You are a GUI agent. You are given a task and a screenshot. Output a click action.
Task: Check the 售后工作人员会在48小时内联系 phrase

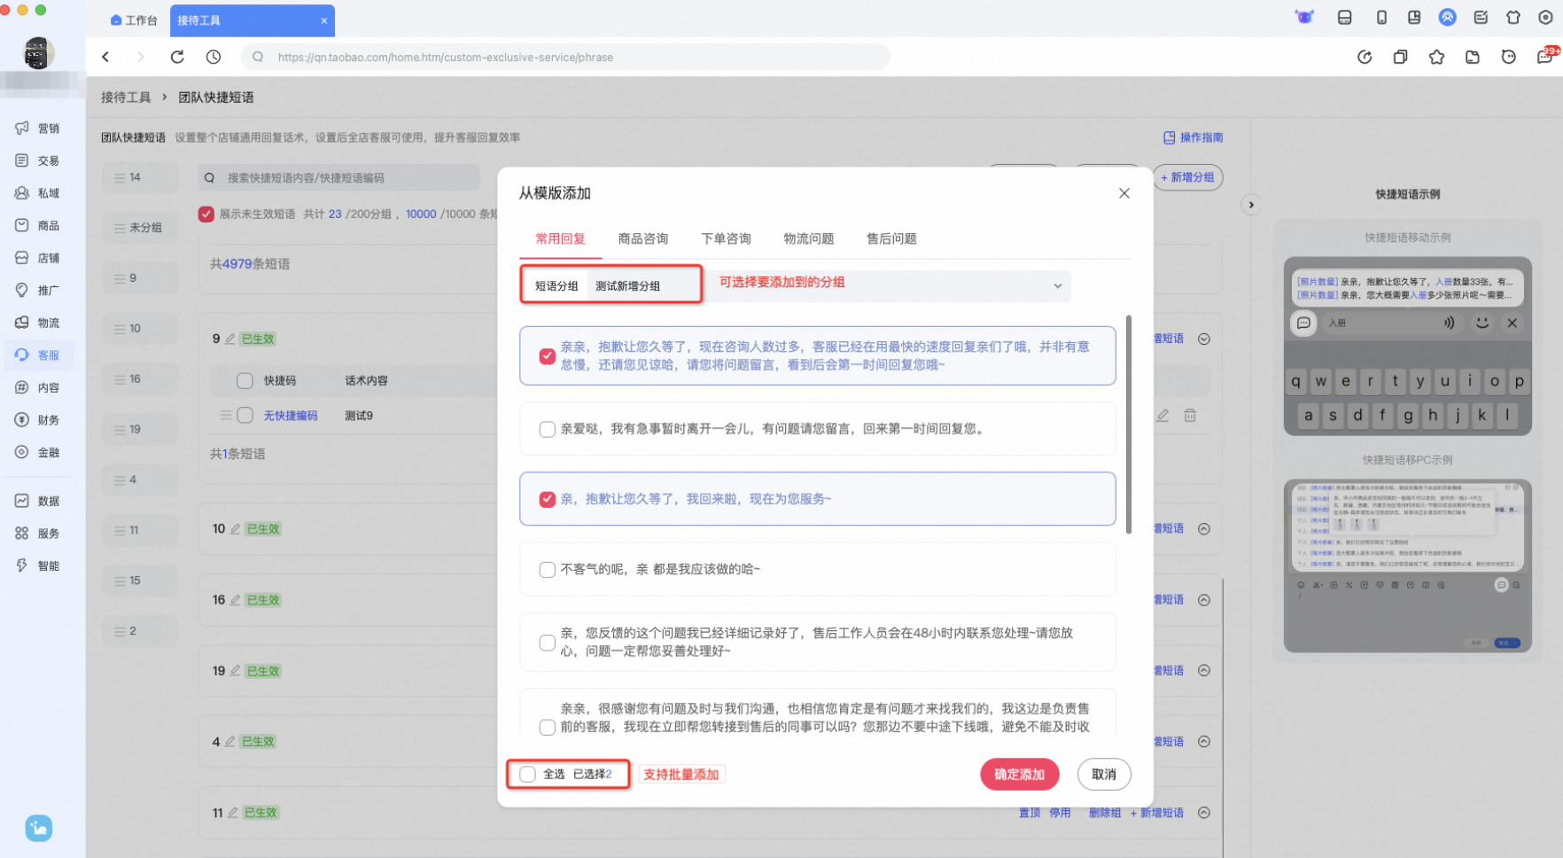[x=548, y=643]
